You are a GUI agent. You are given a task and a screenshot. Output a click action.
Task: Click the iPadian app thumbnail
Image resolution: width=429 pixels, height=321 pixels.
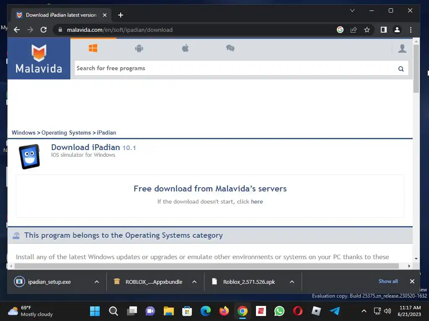tap(29, 157)
